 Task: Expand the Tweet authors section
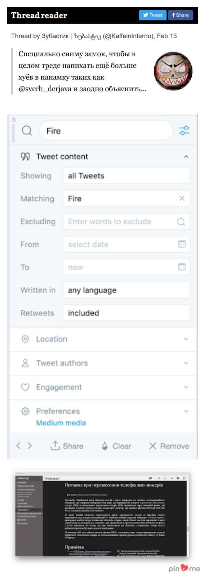(x=186, y=363)
